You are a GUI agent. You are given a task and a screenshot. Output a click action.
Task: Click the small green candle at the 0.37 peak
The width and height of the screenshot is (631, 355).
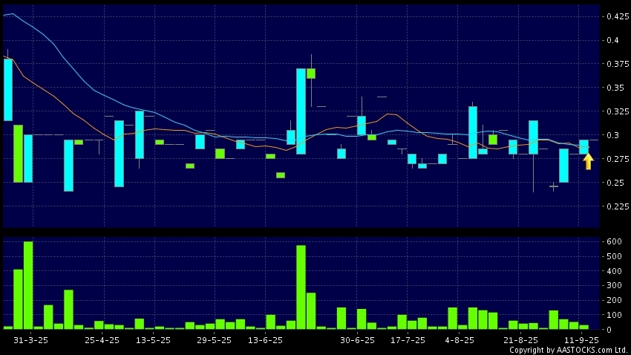pos(311,74)
